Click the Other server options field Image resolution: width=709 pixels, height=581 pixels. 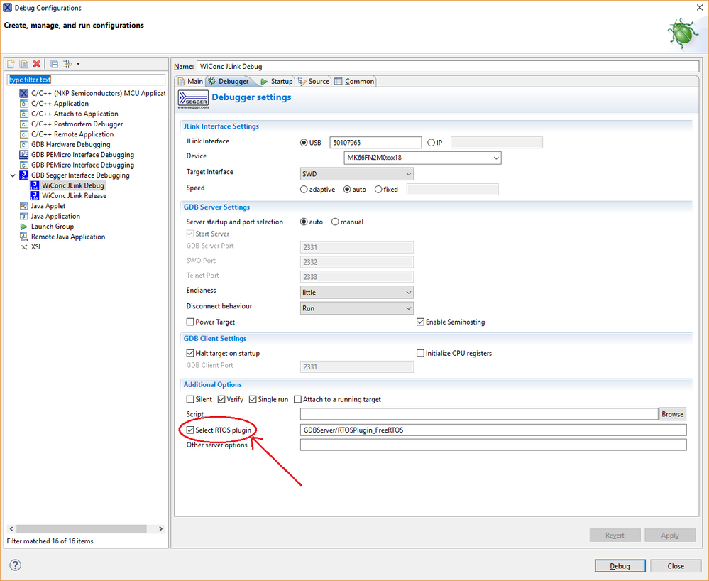tap(493, 445)
